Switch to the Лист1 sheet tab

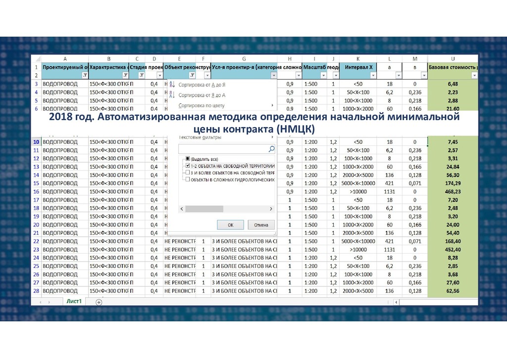pos(74,301)
